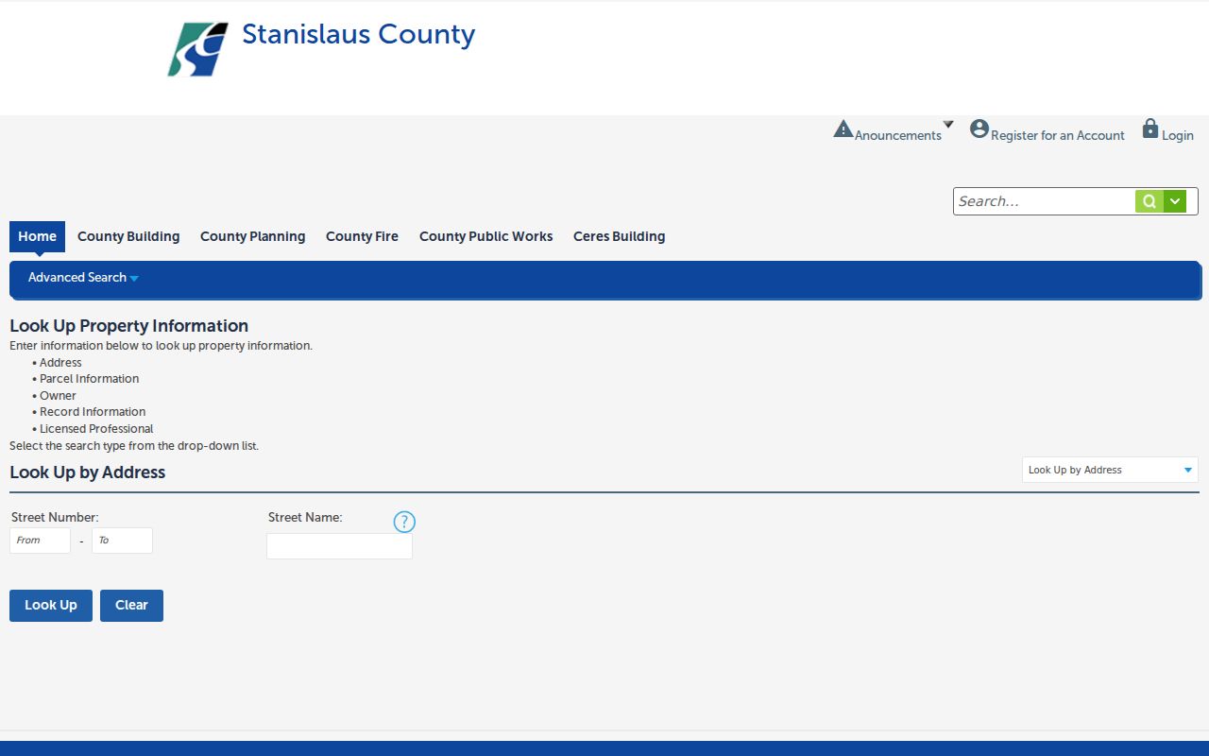Click the Login link

point(1178,136)
